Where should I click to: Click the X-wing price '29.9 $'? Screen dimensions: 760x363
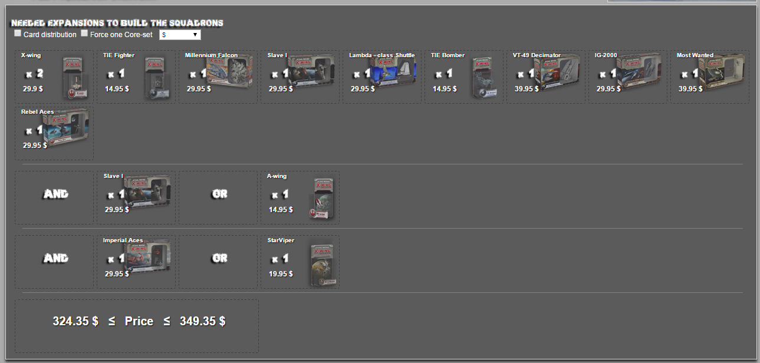tap(33, 89)
